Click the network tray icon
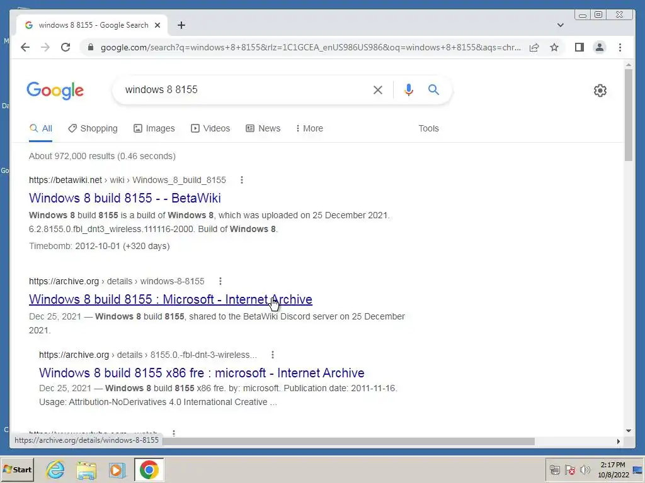 click(555, 470)
